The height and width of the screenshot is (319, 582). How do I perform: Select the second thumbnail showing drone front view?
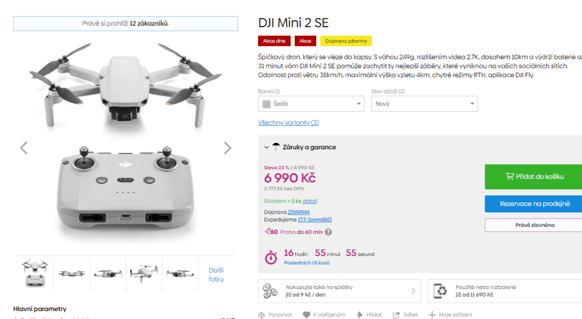click(72, 273)
